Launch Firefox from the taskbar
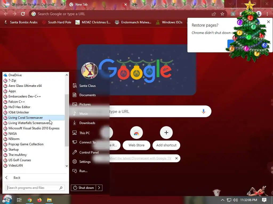This screenshot has width=273, height=204. click(39, 200)
